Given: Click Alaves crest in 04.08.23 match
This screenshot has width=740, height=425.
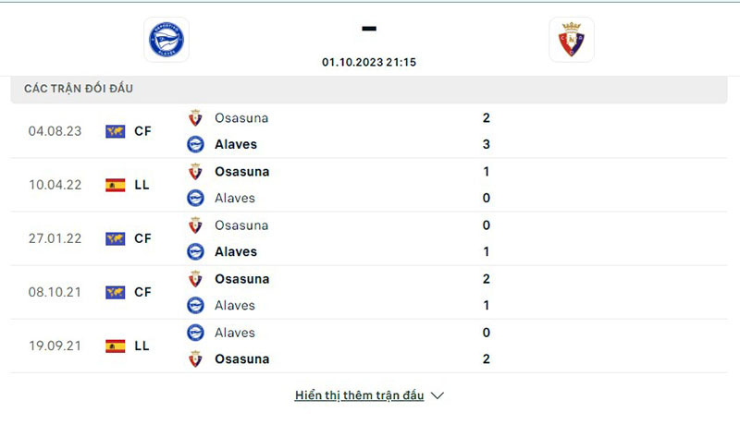Looking at the screenshot, I should [x=195, y=144].
